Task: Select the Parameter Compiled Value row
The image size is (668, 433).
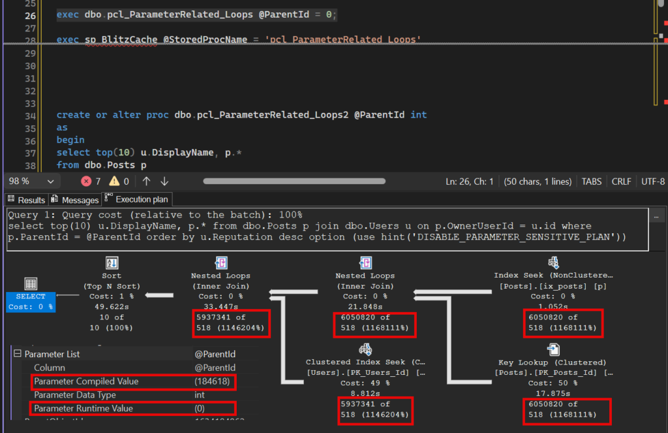Action: coord(133,381)
